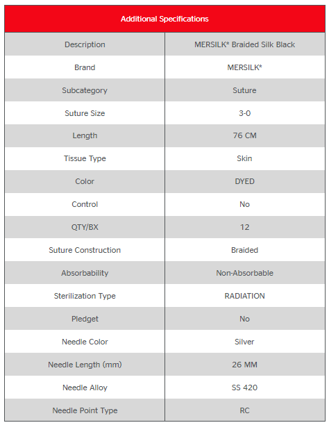Select the Tissue Type label
This screenshot has height=425, width=329.
(x=85, y=158)
